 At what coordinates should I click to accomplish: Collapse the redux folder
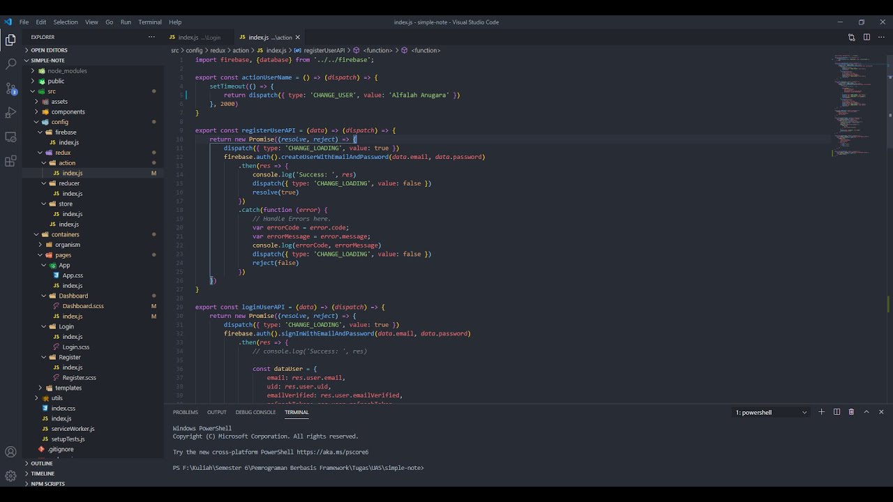63,153
